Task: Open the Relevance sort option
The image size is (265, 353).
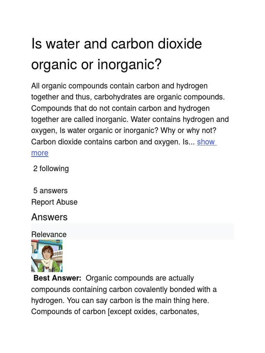Action: pyautogui.click(x=49, y=234)
